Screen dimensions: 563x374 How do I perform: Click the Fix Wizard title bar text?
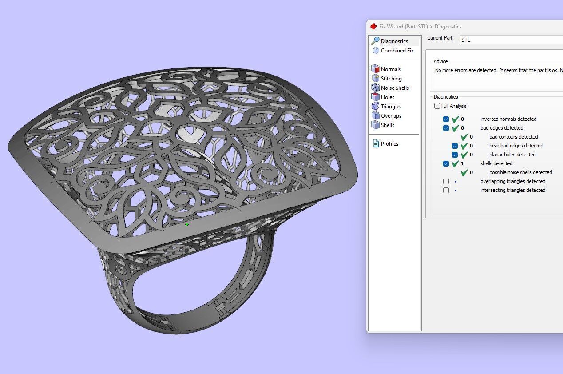(420, 27)
